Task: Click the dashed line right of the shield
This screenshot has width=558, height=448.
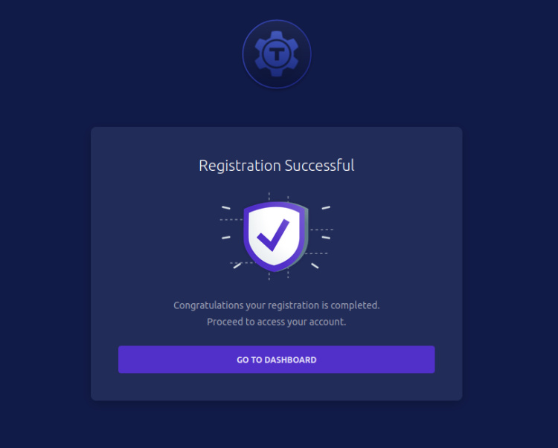Action: (321, 230)
